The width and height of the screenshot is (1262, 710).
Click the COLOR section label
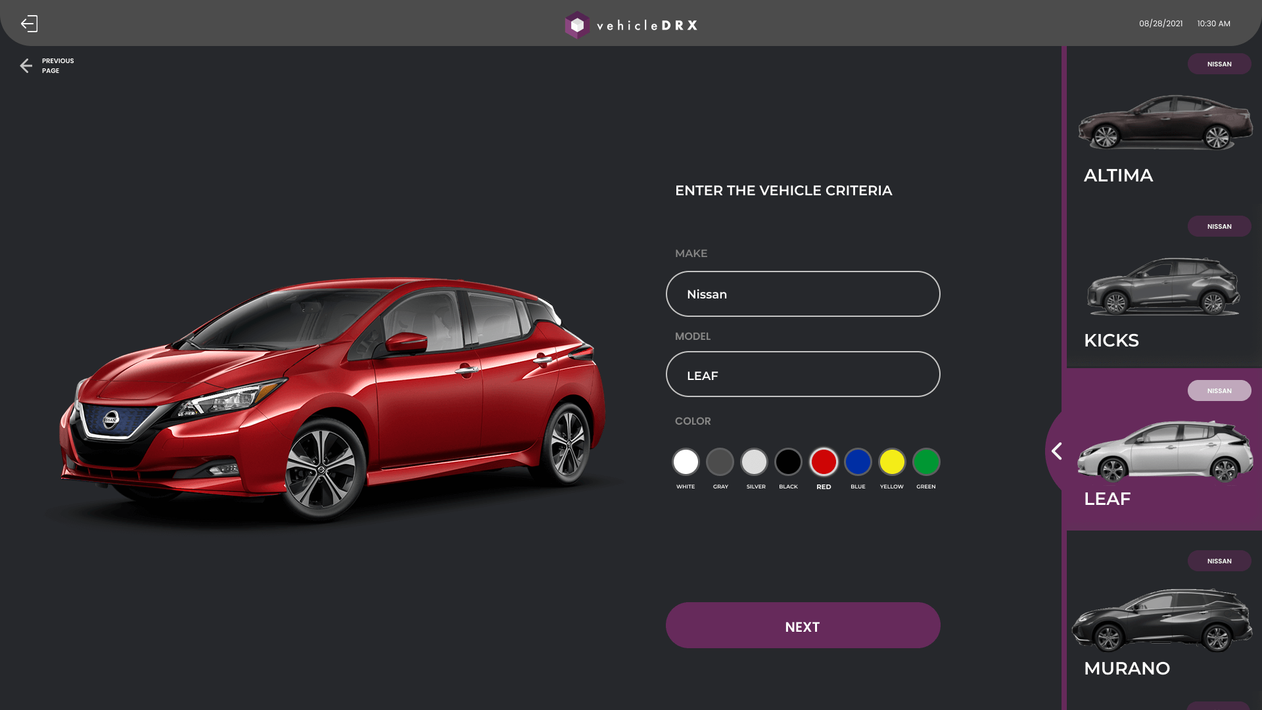pyautogui.click(x=693, y=421)
